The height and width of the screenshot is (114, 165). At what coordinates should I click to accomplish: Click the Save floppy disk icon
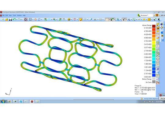(10, 19)
